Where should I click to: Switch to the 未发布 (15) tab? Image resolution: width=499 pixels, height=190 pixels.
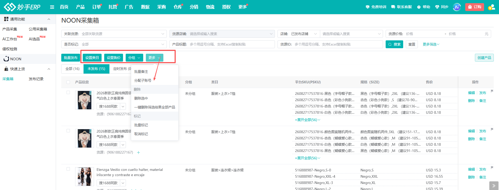click(x=96, y=69)
